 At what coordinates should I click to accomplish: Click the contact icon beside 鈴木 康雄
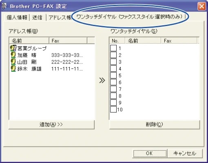[13, 68]
